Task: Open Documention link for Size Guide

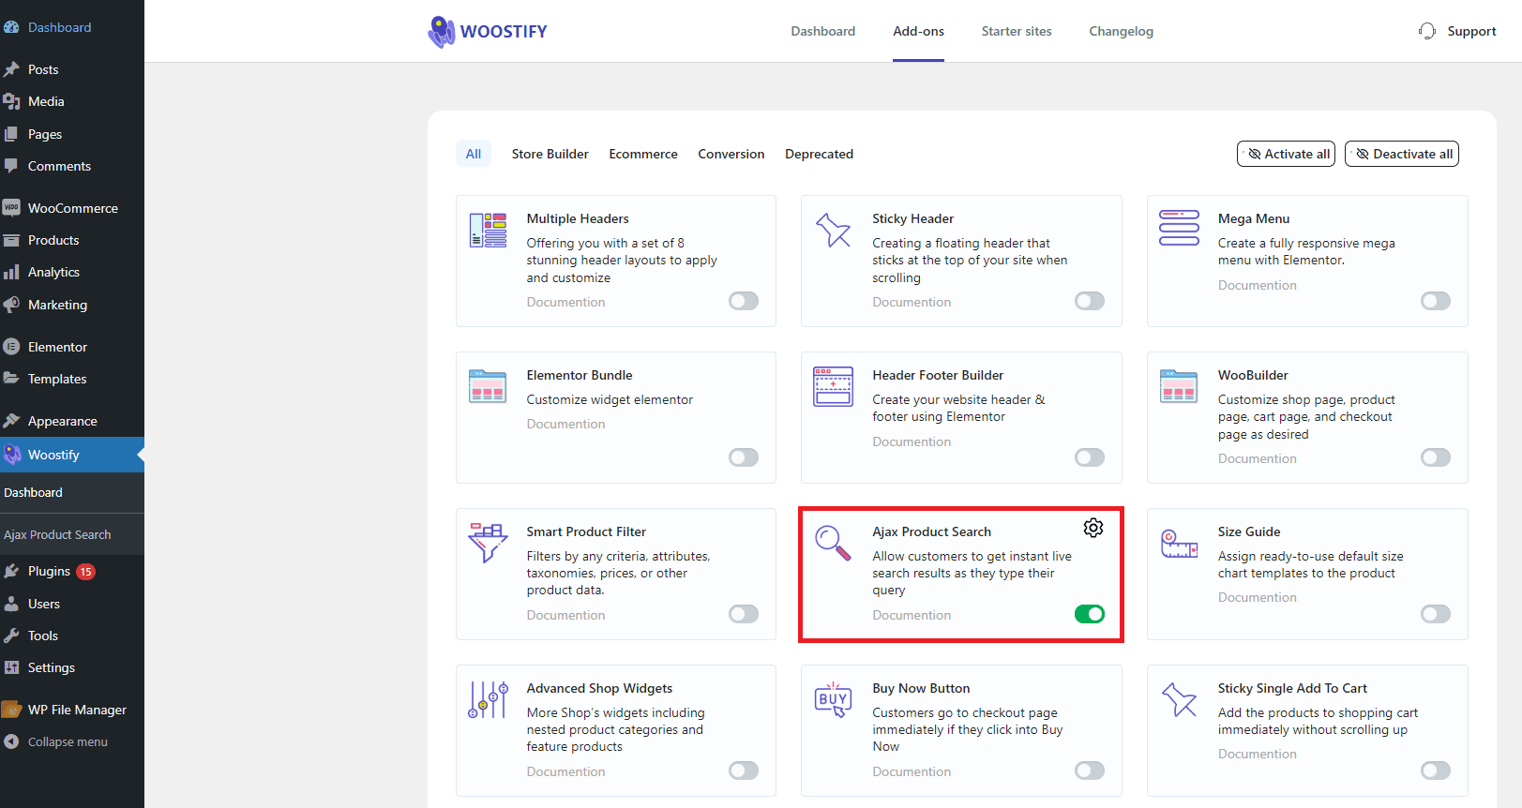Action: point(1257,597)
